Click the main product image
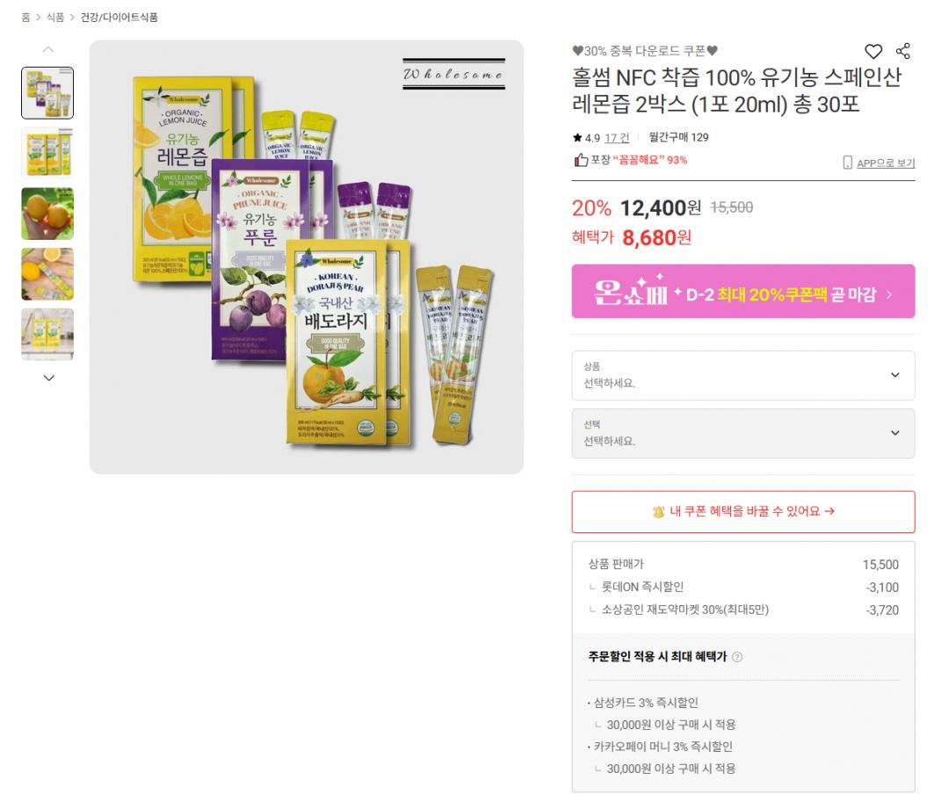The width and height of the screenshot is (949, 802). pyautogui.click(x=307, y=256)
